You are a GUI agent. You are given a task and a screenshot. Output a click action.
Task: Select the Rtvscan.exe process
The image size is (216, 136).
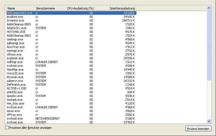(x=71, y=77)
